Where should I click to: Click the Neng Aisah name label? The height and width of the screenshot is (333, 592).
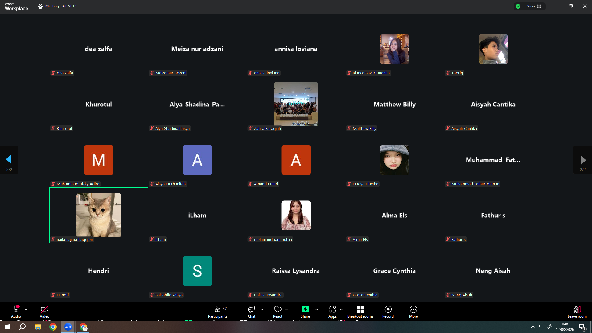coord(459,295)
